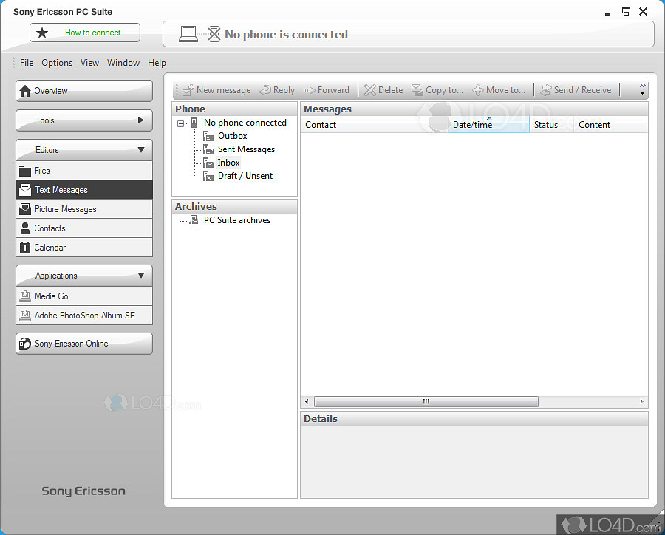
Task: Click the Copy to... toolbar icon
Action: tap(417, 90)
